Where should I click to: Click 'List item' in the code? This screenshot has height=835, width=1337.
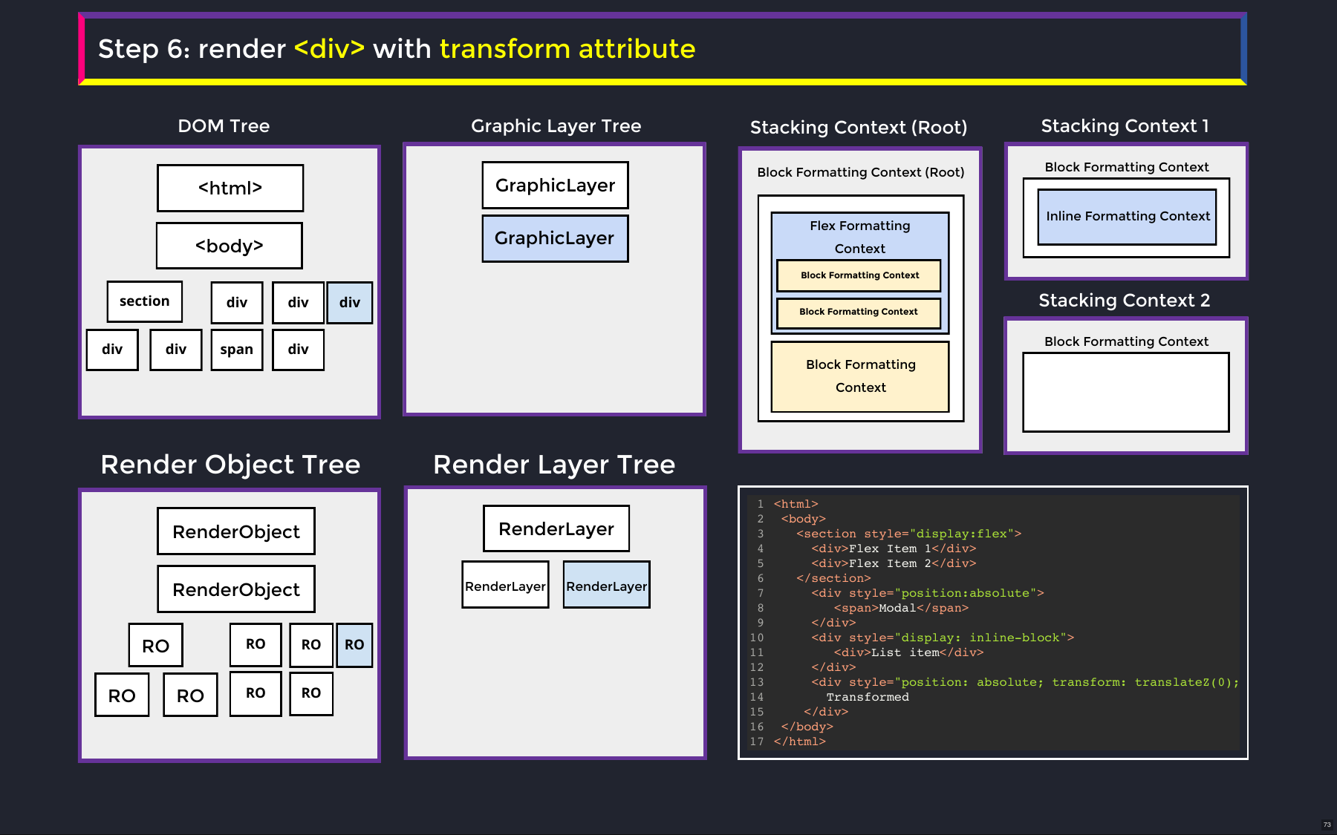pos(905,652)
